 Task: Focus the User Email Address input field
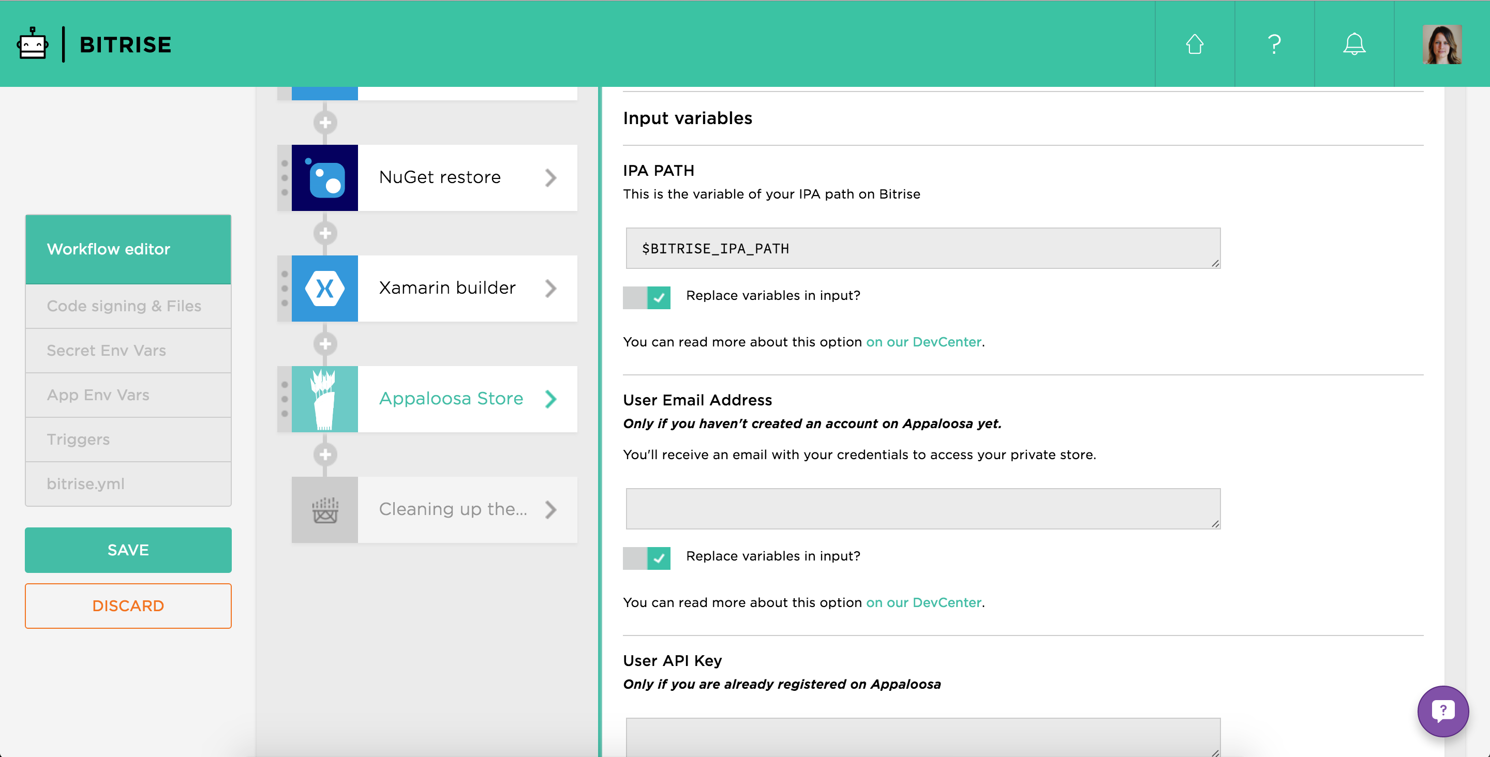[923, 509]
